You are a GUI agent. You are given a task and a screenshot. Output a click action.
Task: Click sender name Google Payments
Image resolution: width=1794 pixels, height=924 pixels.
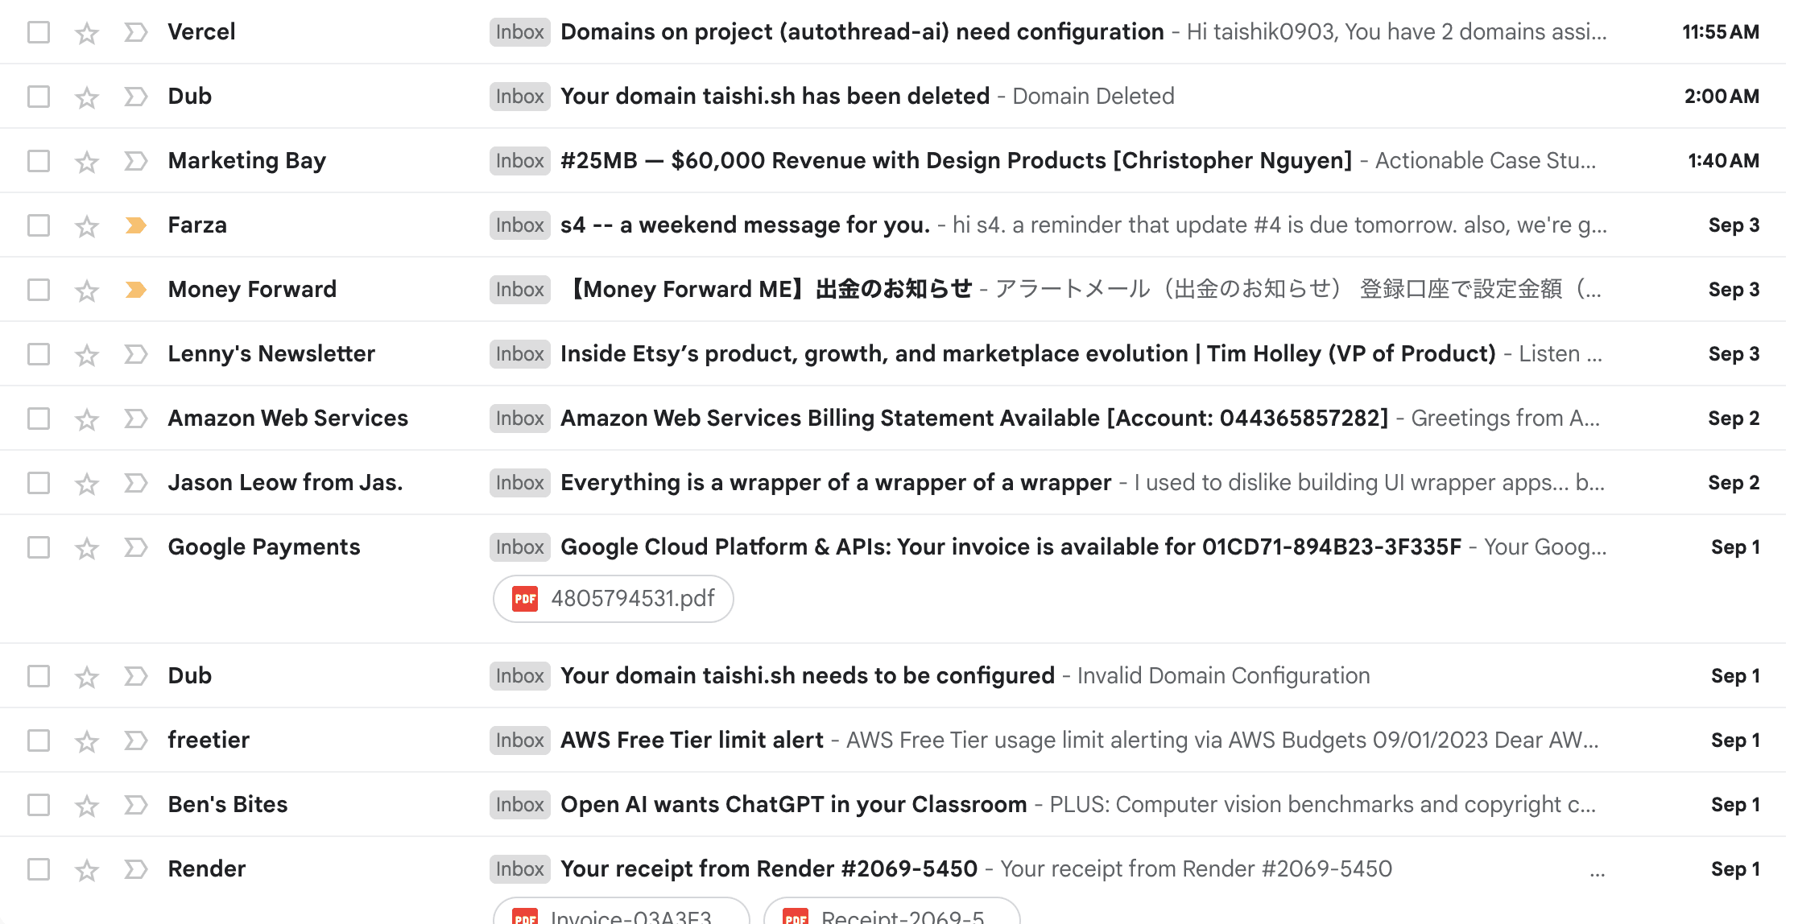pos(264,547)
